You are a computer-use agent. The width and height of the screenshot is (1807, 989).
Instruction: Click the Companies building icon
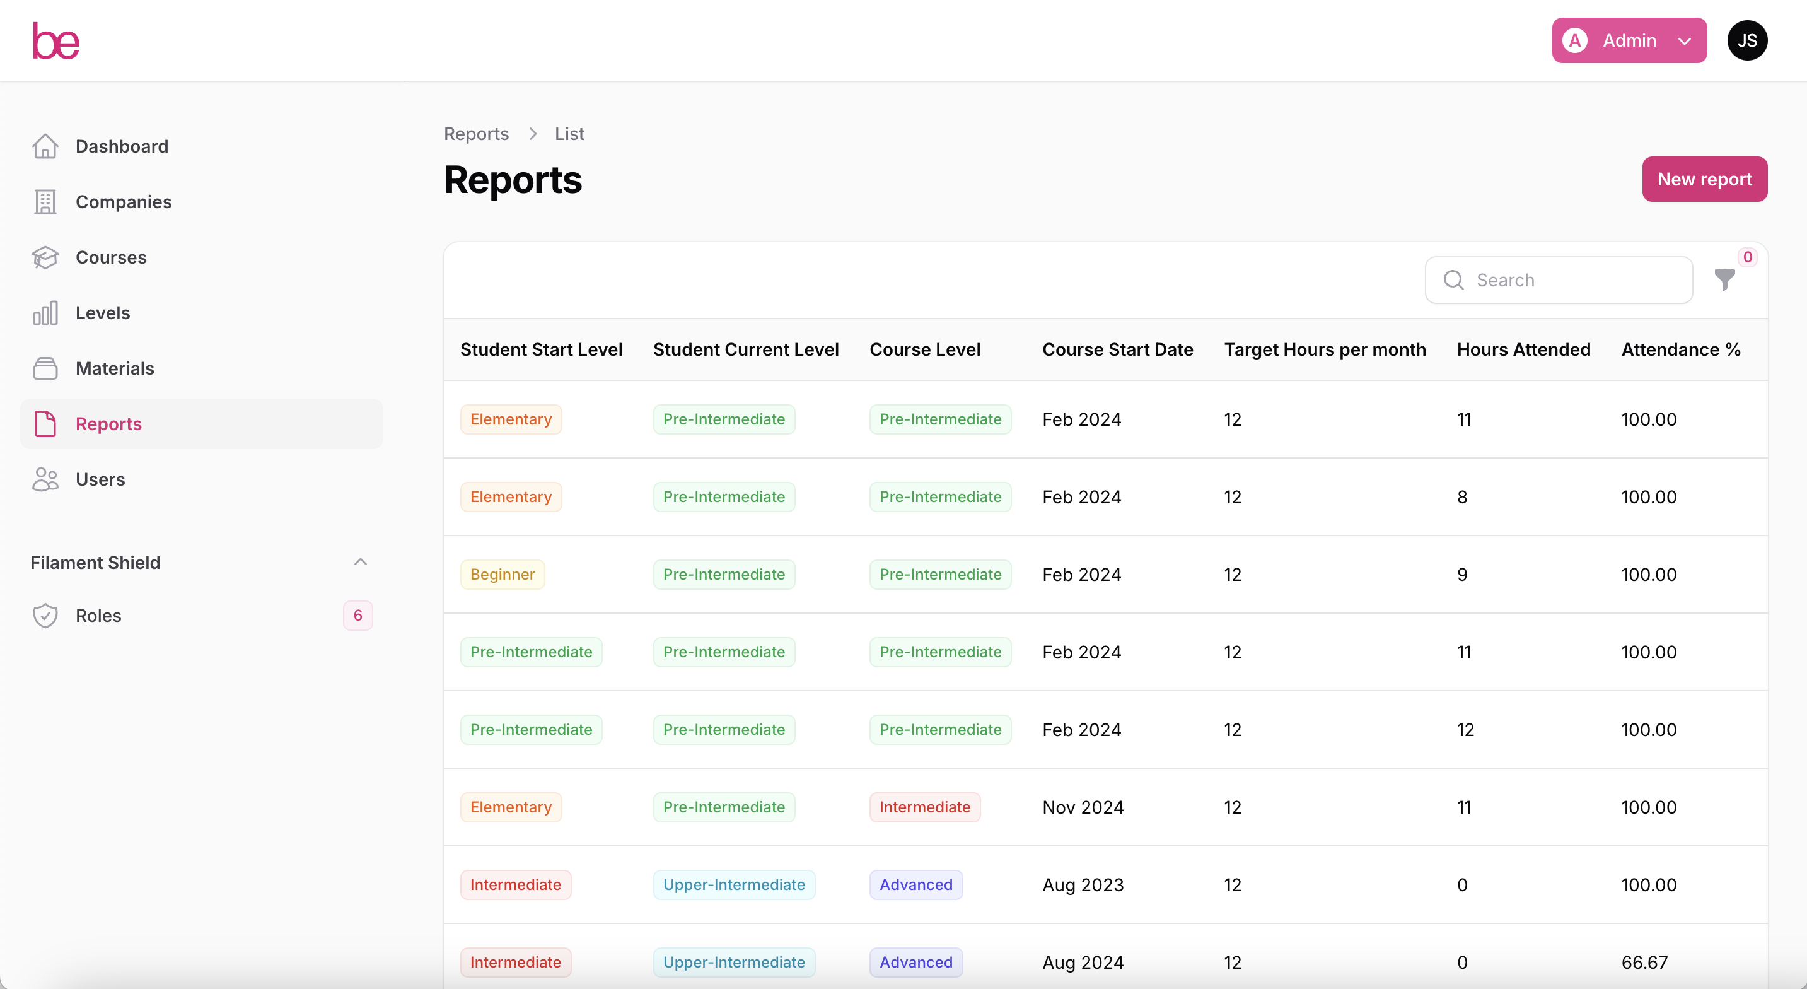coord(45,201)
